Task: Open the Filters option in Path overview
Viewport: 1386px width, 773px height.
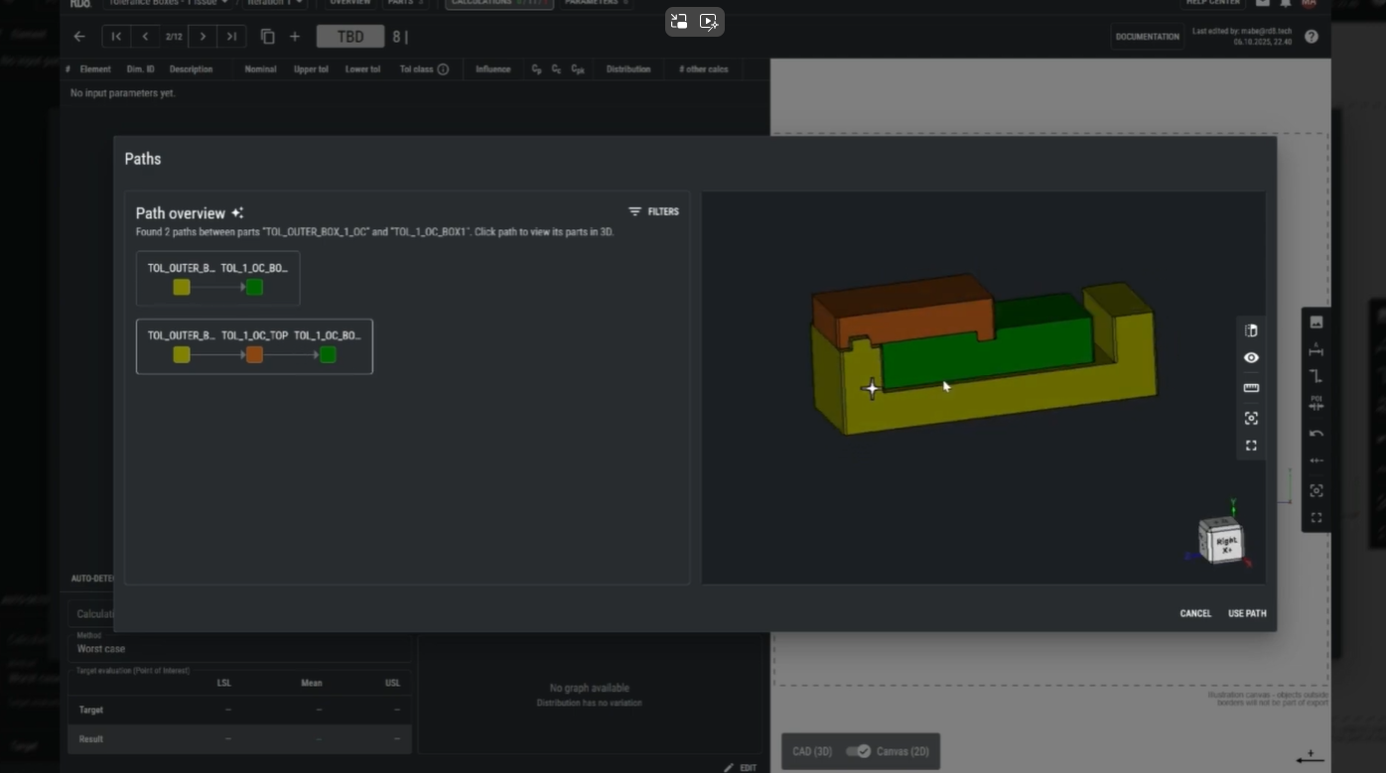Action: [654, 211]
